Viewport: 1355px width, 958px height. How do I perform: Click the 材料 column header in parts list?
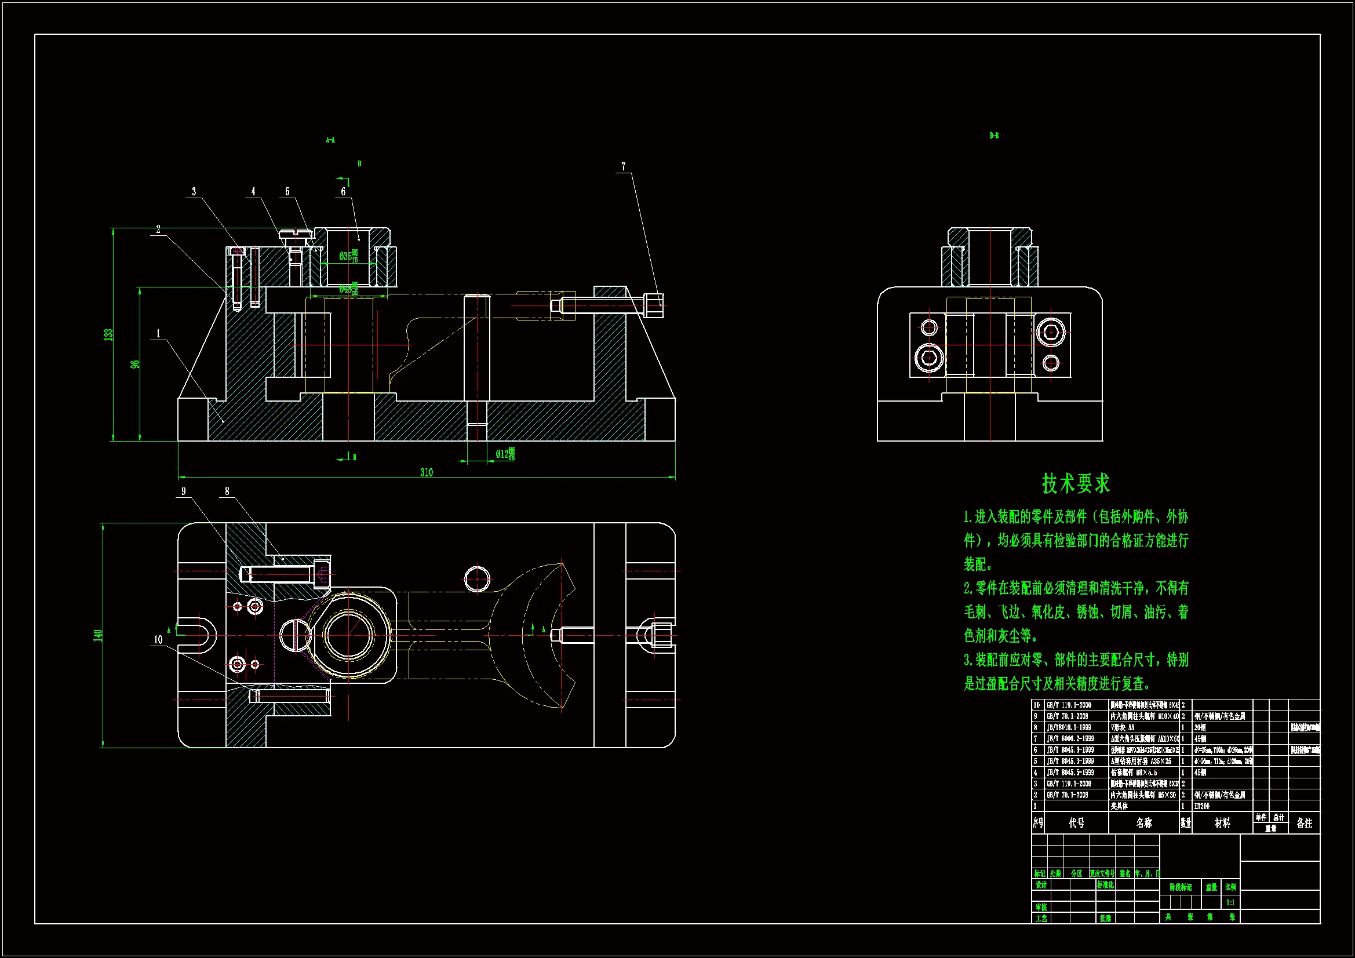tap(1222, 823)
